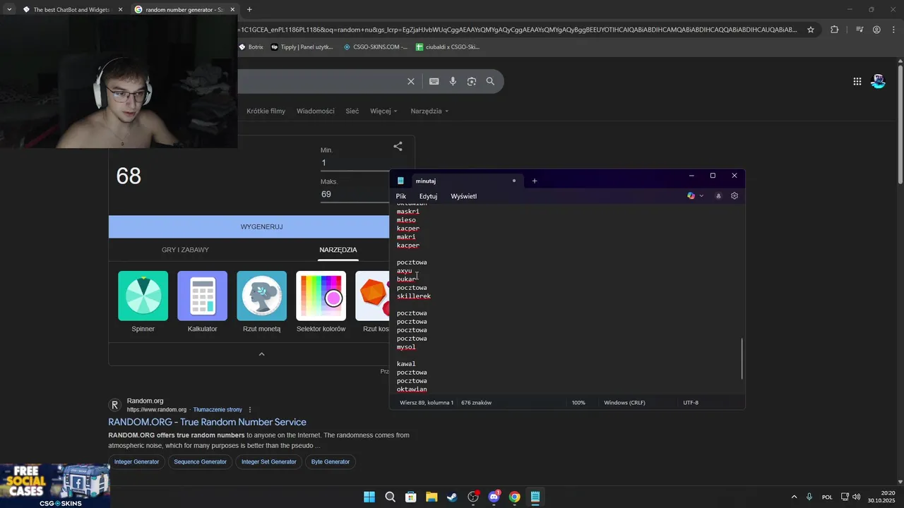Open the system volume control
Image resolution: width=904 pixels, height=508 pixels.
point(857,497)
